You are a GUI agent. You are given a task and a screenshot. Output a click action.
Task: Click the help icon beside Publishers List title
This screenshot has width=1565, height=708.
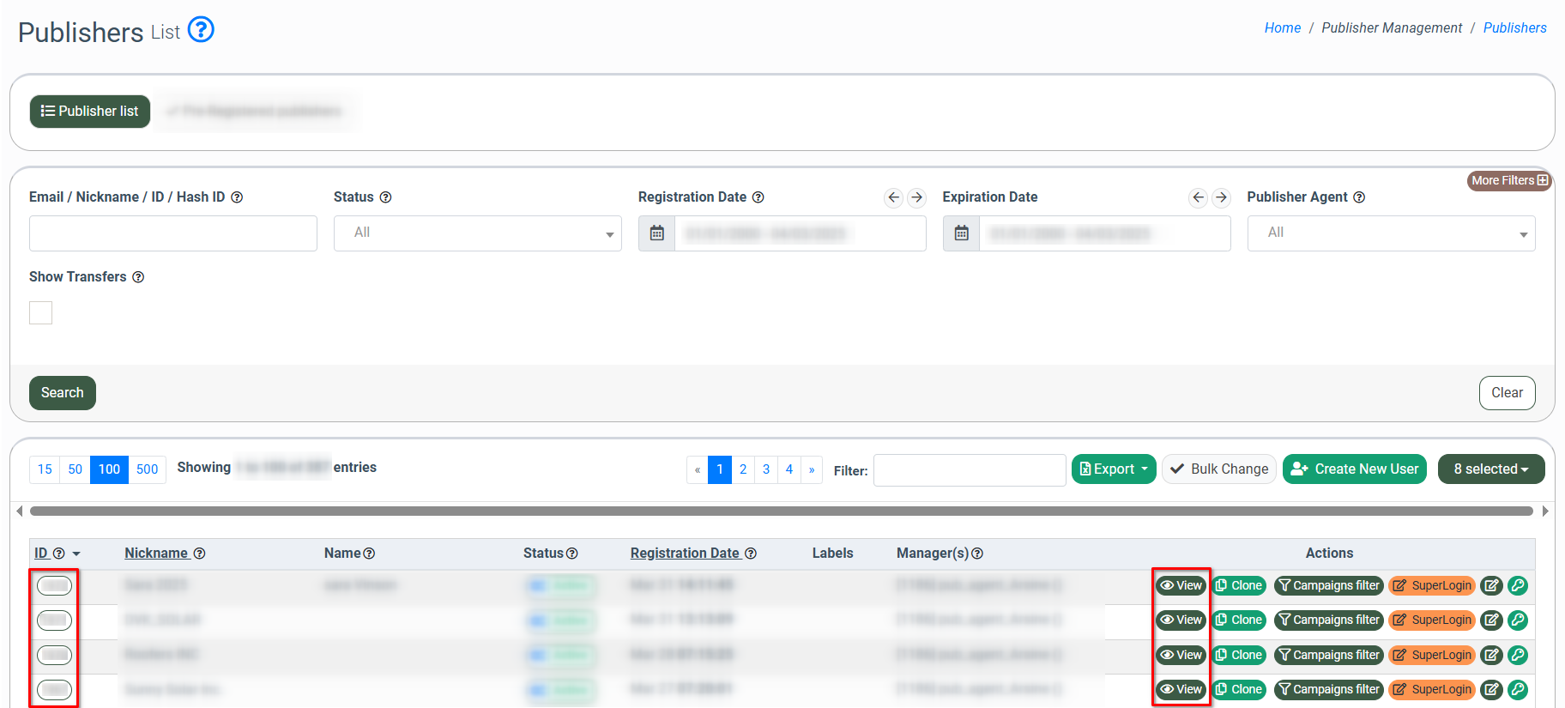coord(201,30)
